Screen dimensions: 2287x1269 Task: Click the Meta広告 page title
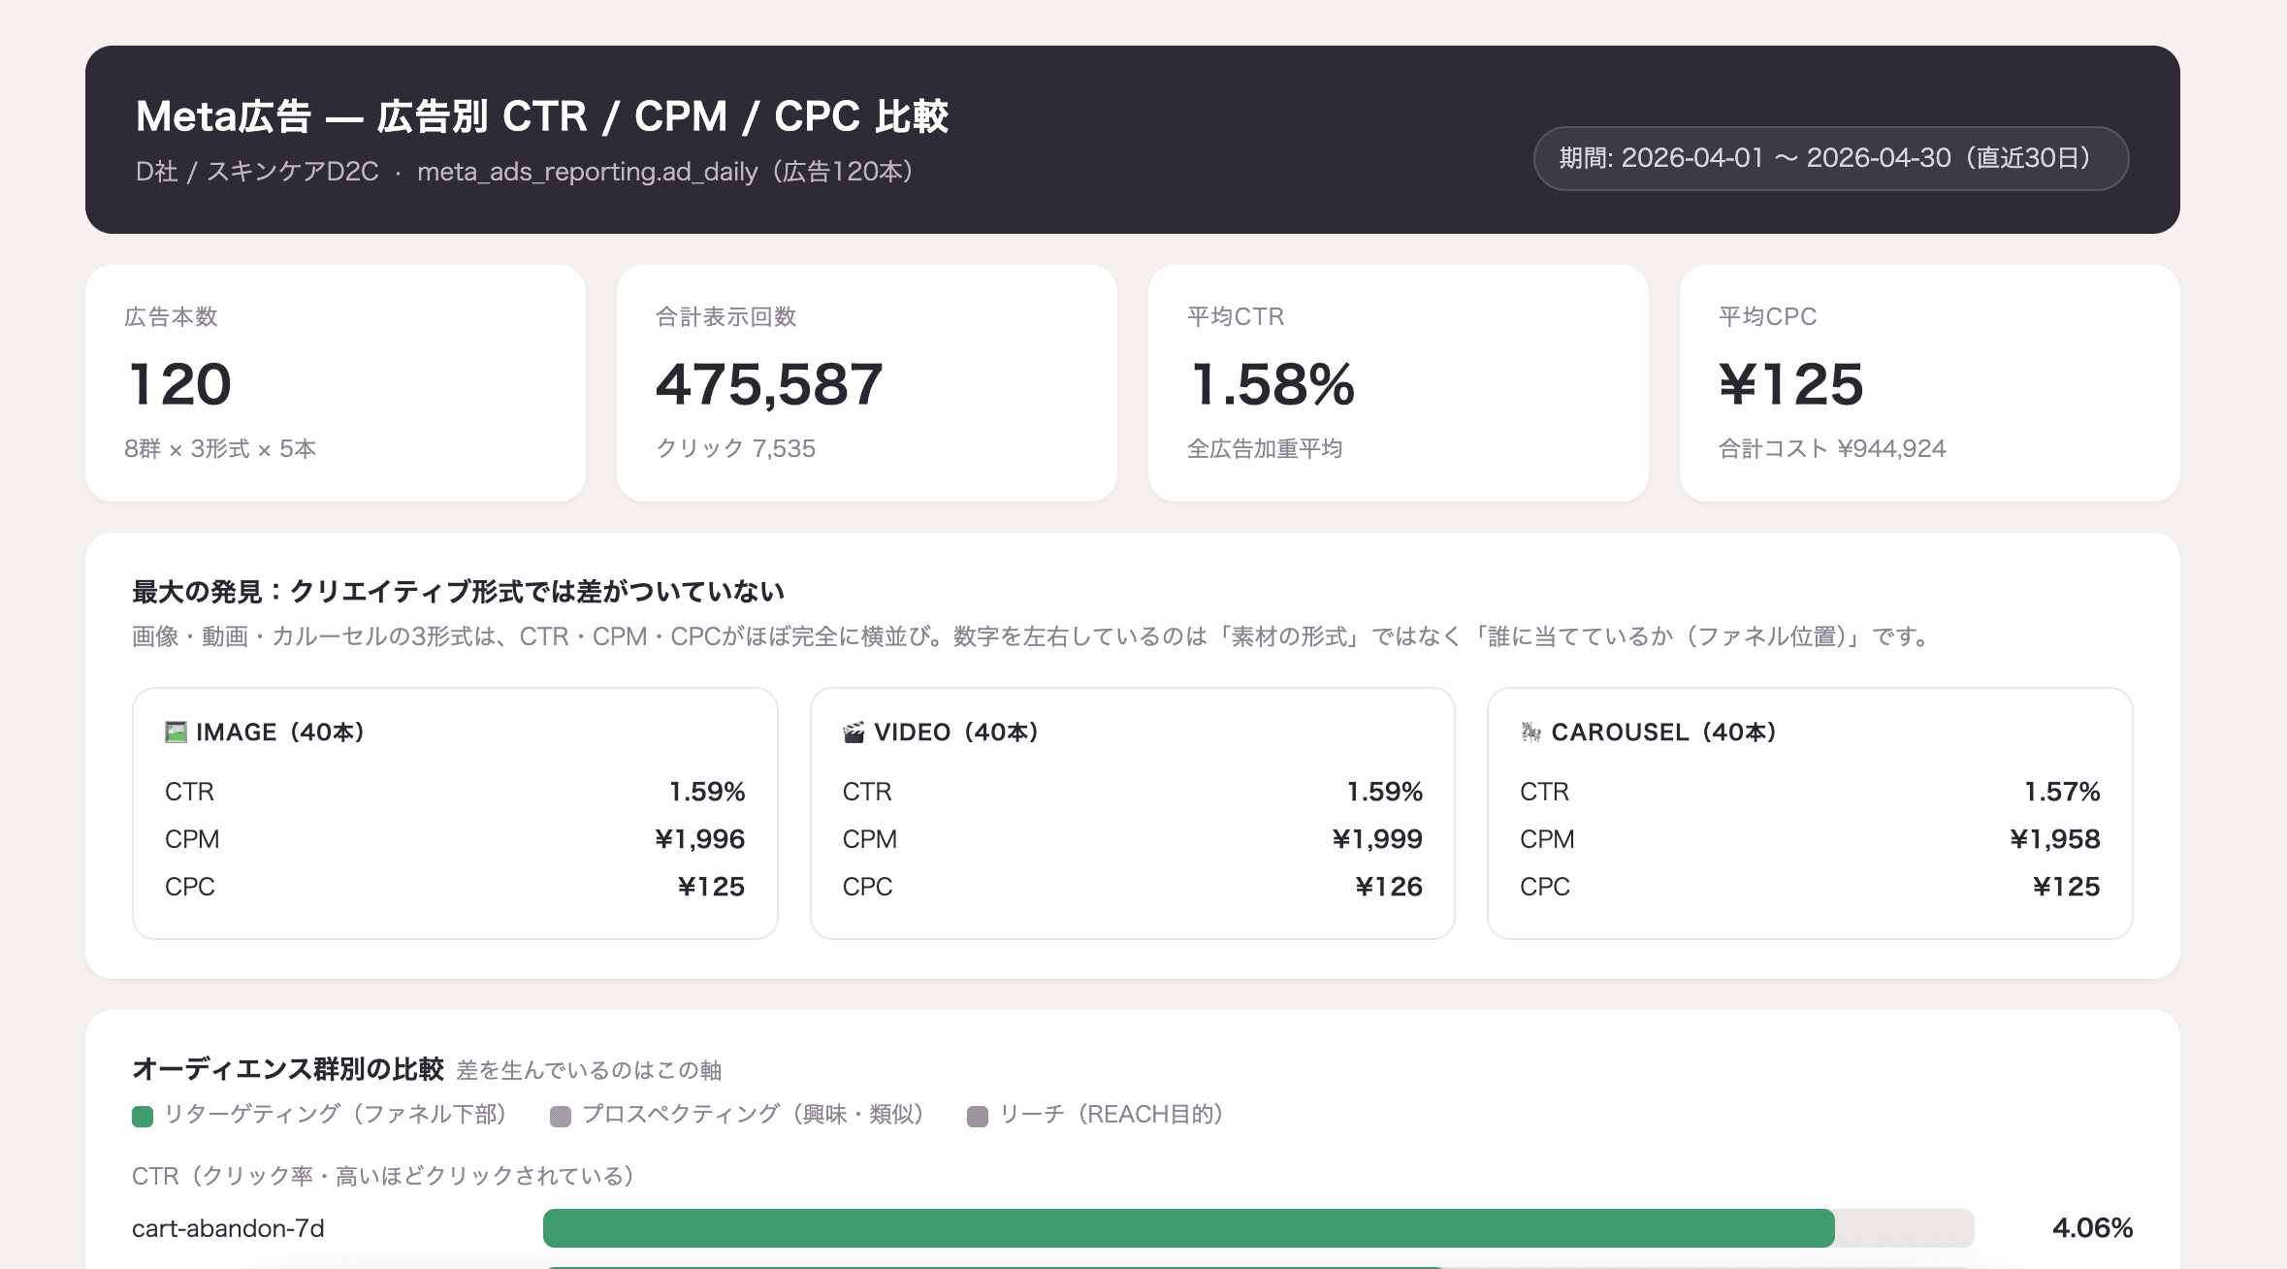tap(542, 116)
